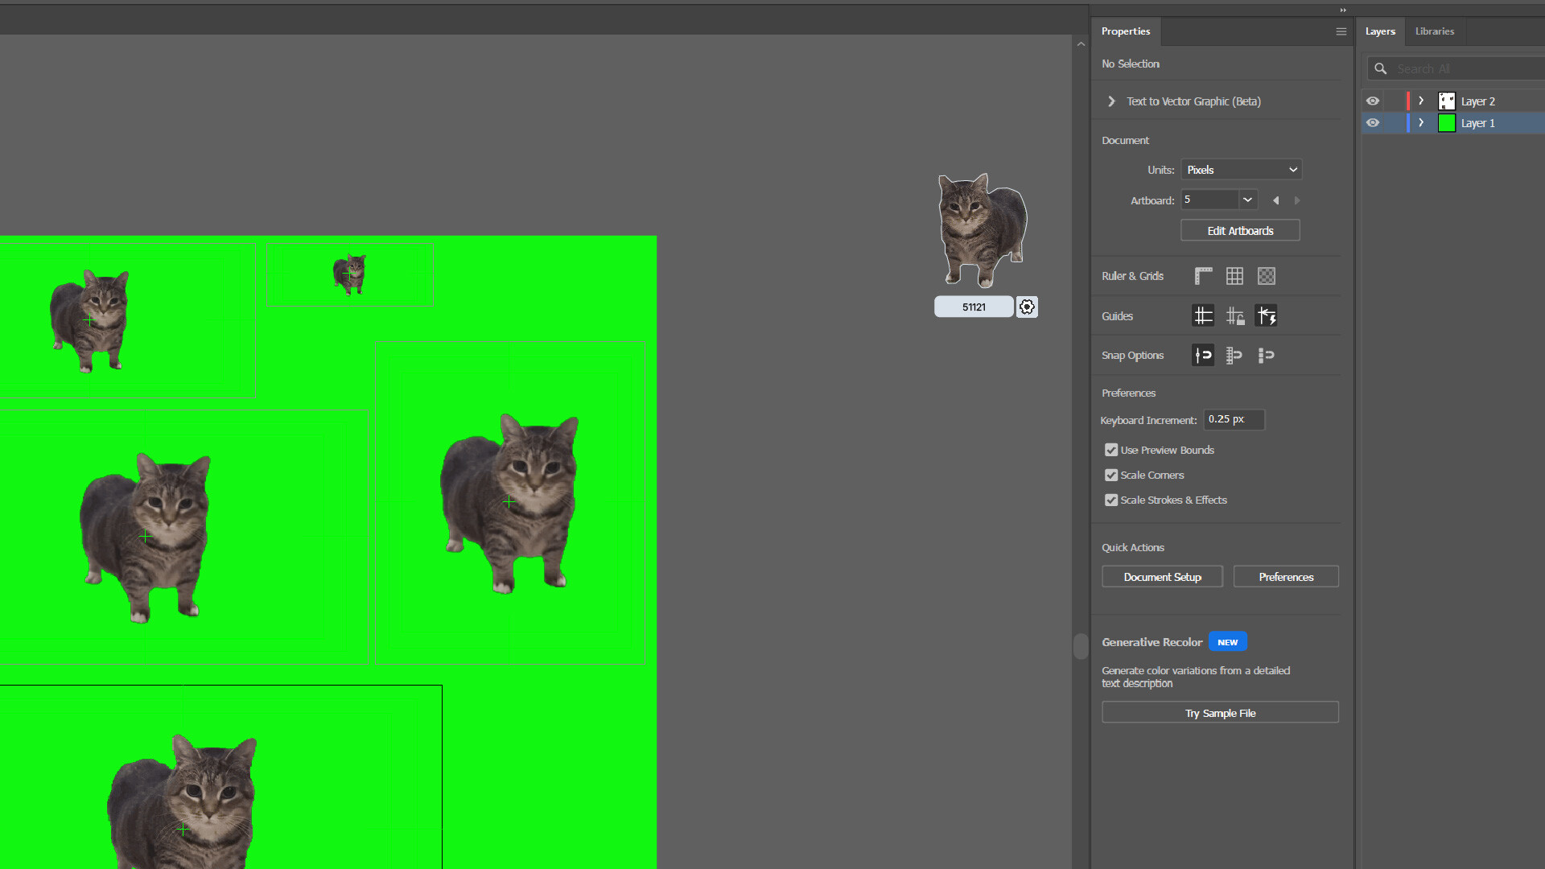Screen dimensions: 1545x869
Task: Open artboard options with the gear icon
Action: pos(1027,307)
